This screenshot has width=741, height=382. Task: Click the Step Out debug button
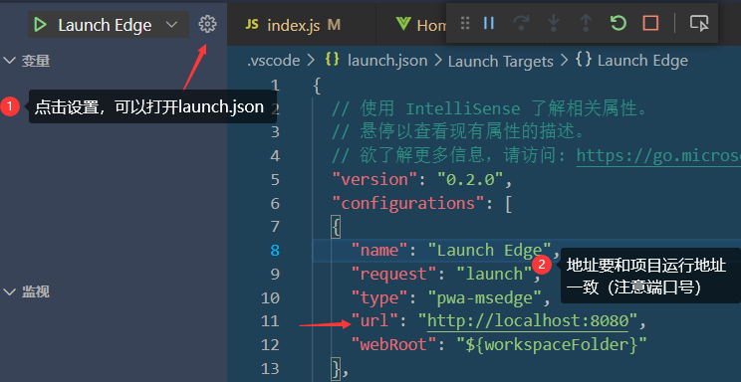click(586, 23)
